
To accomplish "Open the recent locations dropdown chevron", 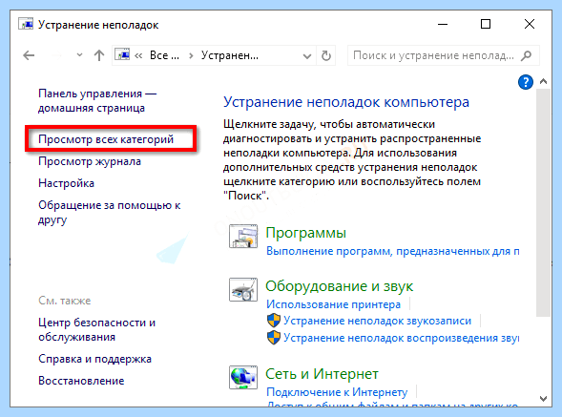I will [79, 55].
